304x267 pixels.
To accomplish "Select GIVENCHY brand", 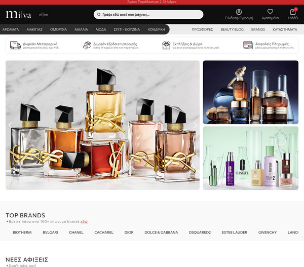I will (268, 232).
